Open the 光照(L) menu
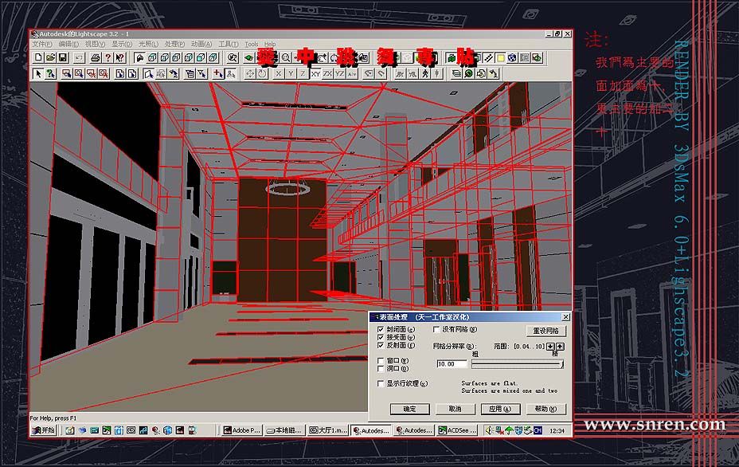The height and width of the screenshot is (467, 739). click(x=148, y=44)
